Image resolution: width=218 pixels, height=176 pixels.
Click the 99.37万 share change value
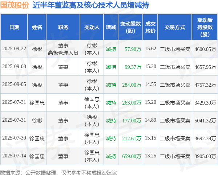[x=133, y=67]
